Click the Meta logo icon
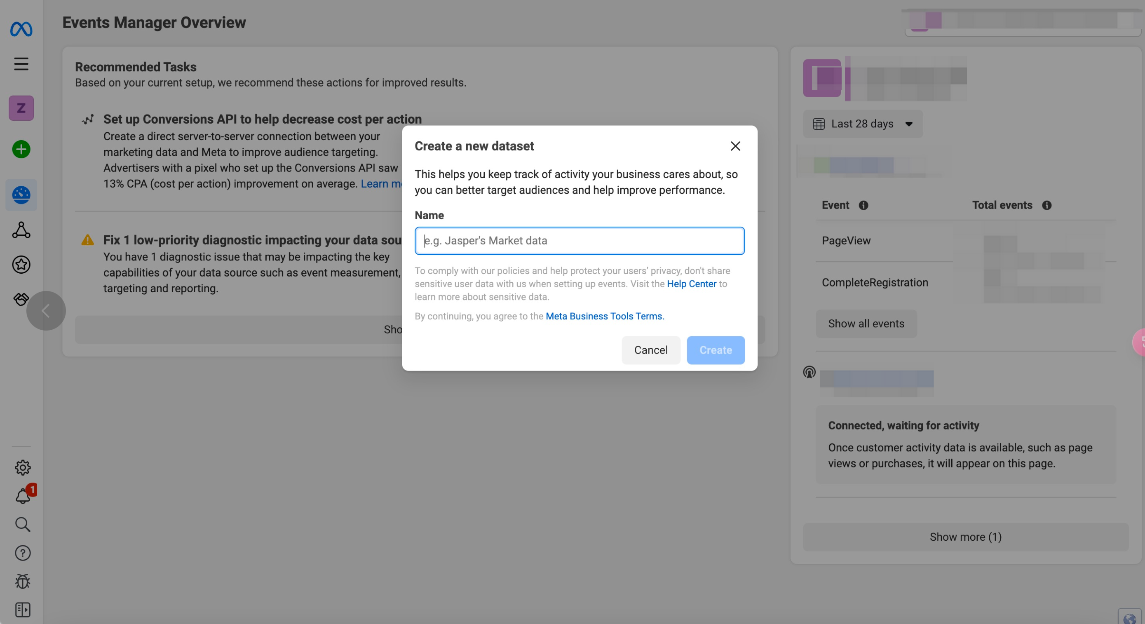 (21, 29)
